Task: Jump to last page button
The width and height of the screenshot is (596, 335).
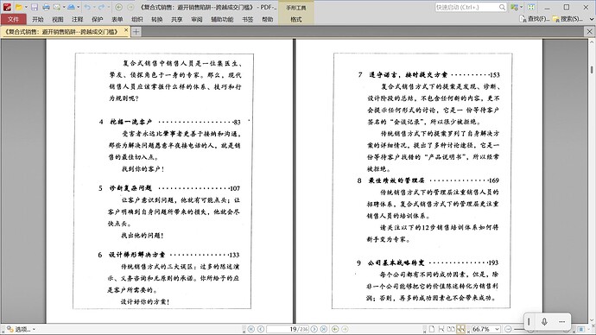Action: coord(324,329)
